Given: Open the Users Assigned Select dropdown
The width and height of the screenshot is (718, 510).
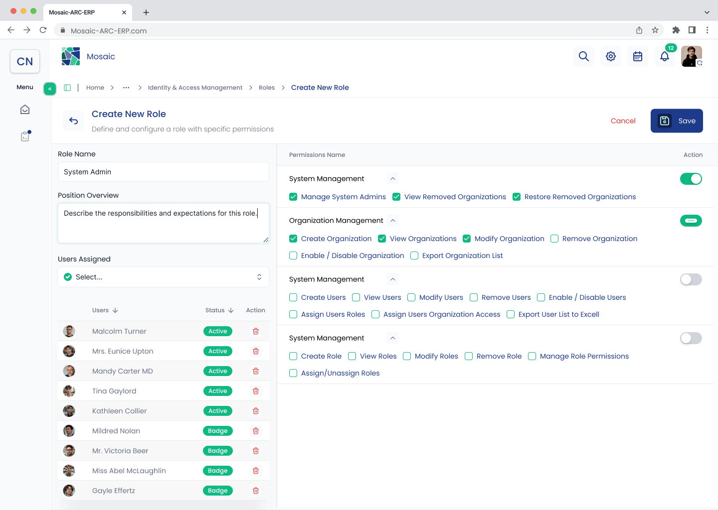Looking at the screenshot, I should click(164, 277).
